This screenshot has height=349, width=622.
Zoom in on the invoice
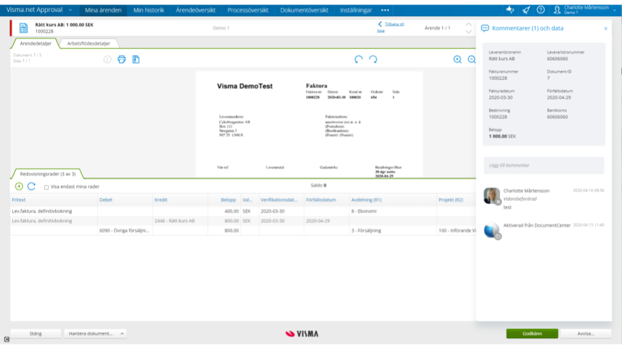[457, 59]
